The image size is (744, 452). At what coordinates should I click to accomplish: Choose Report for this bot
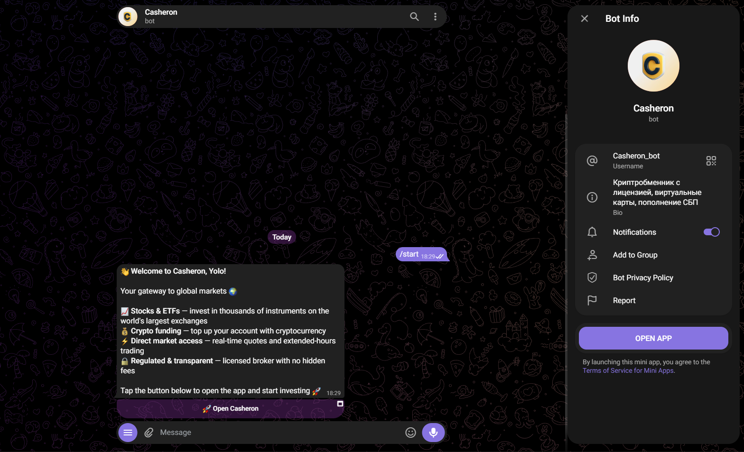pyautogui.click(x=653, y=301)
